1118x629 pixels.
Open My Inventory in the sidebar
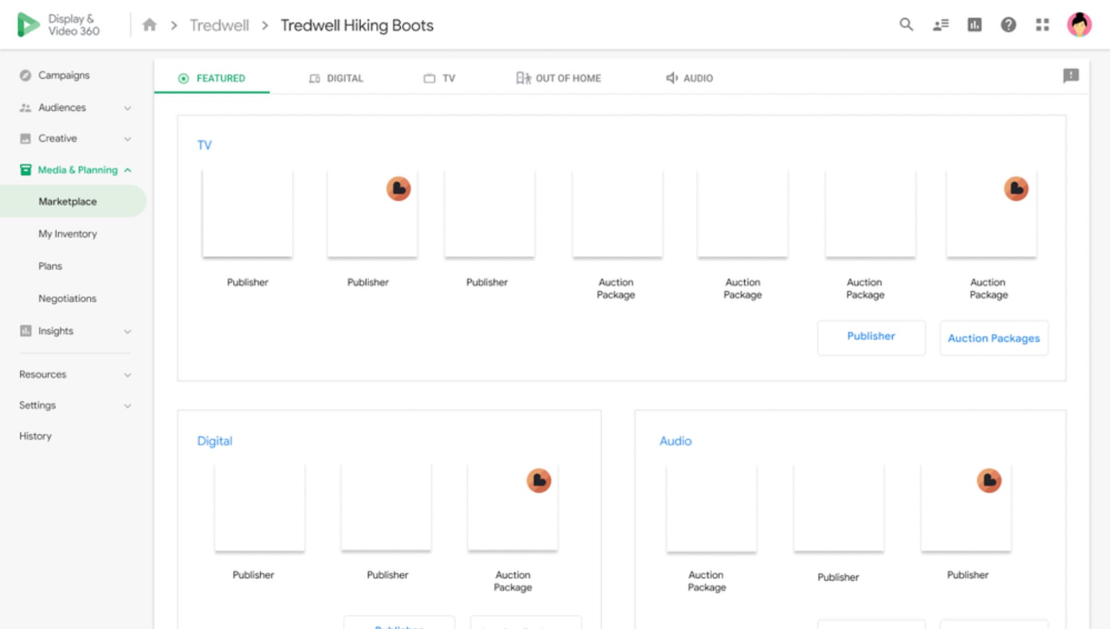(x=68, y=234)
